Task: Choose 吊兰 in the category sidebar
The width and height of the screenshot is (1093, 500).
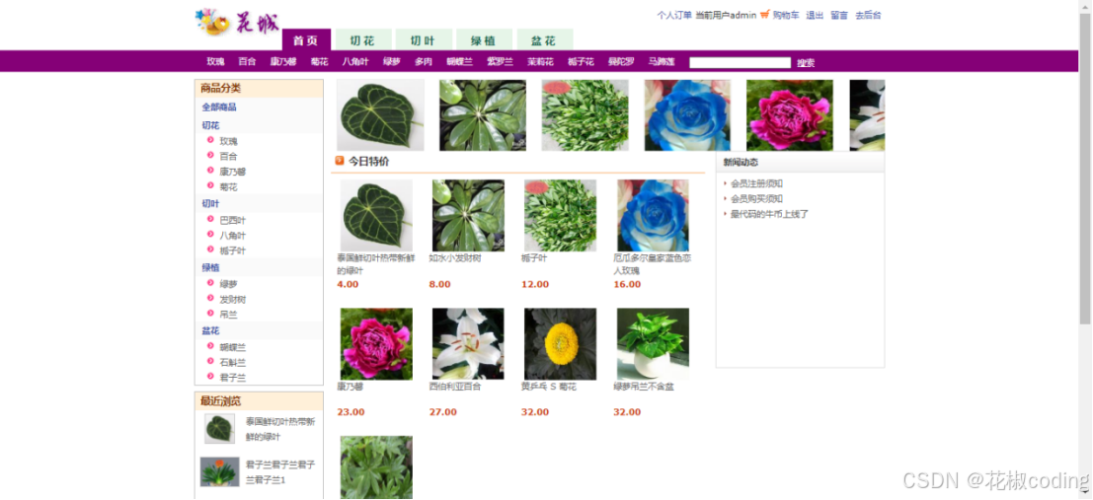Action: (229, 316)
